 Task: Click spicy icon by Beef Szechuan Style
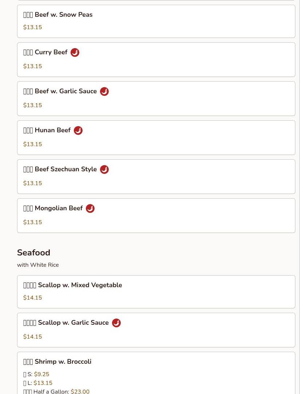click(104, 169)
